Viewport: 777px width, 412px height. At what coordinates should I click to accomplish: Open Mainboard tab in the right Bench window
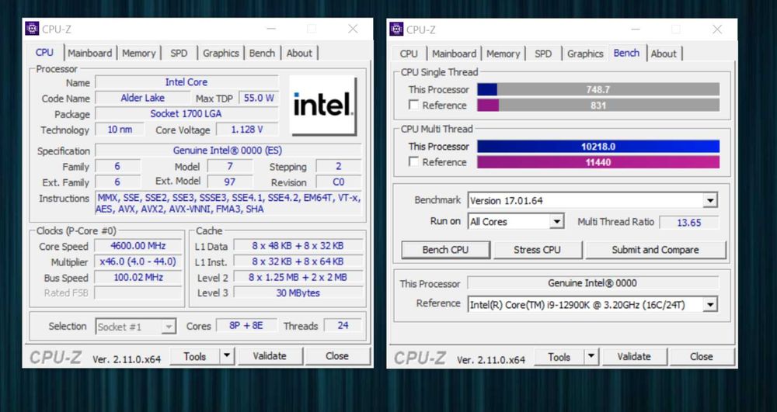[454, 54]
